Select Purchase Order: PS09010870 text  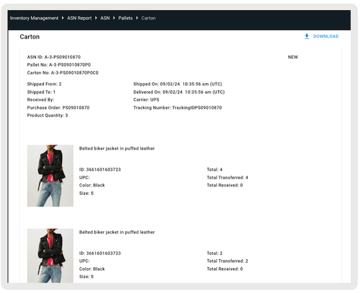click(58, 107)
